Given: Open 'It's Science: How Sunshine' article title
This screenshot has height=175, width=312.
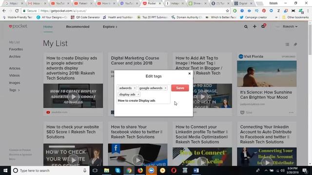Looking at the screenshot, I should (x=266, y=95).
